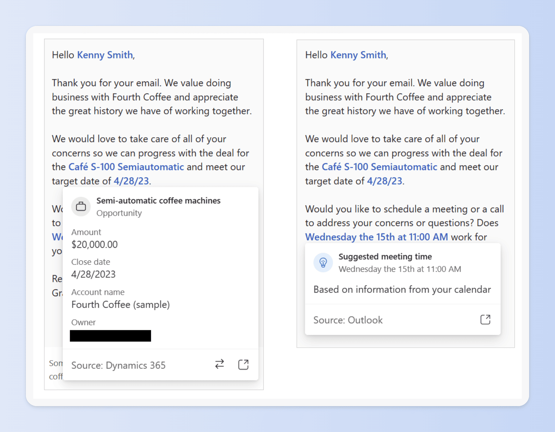555x432 pixels.
Task: Click the gray 'Wednesday the 15th at 11:00 AM' card subtitle
Action: point(400,269)
